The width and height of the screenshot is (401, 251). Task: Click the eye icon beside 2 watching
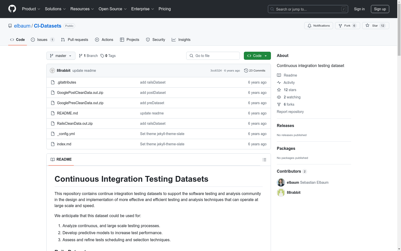coord(279,97)
